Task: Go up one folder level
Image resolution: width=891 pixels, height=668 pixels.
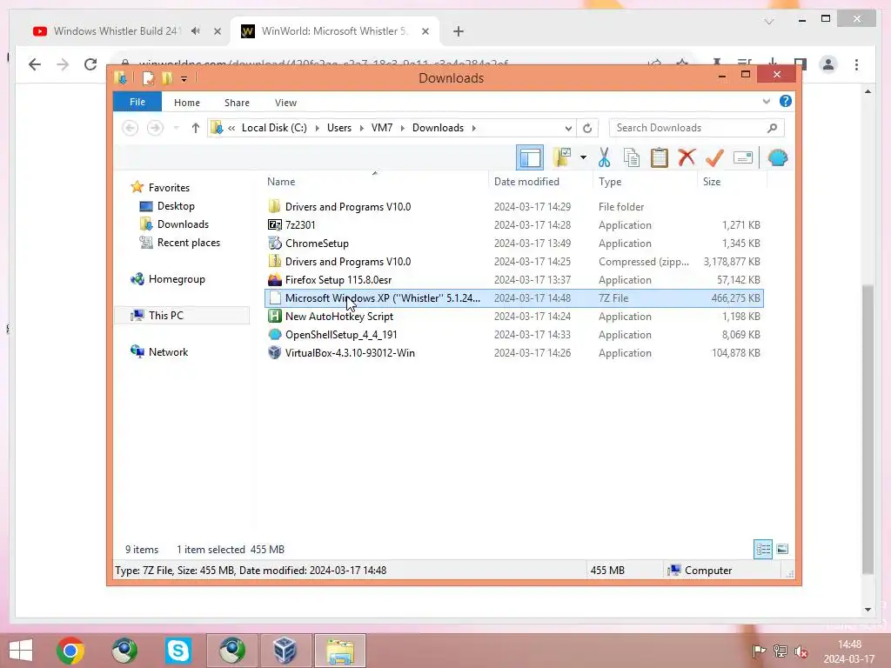Action: click(x=196, y=128)
